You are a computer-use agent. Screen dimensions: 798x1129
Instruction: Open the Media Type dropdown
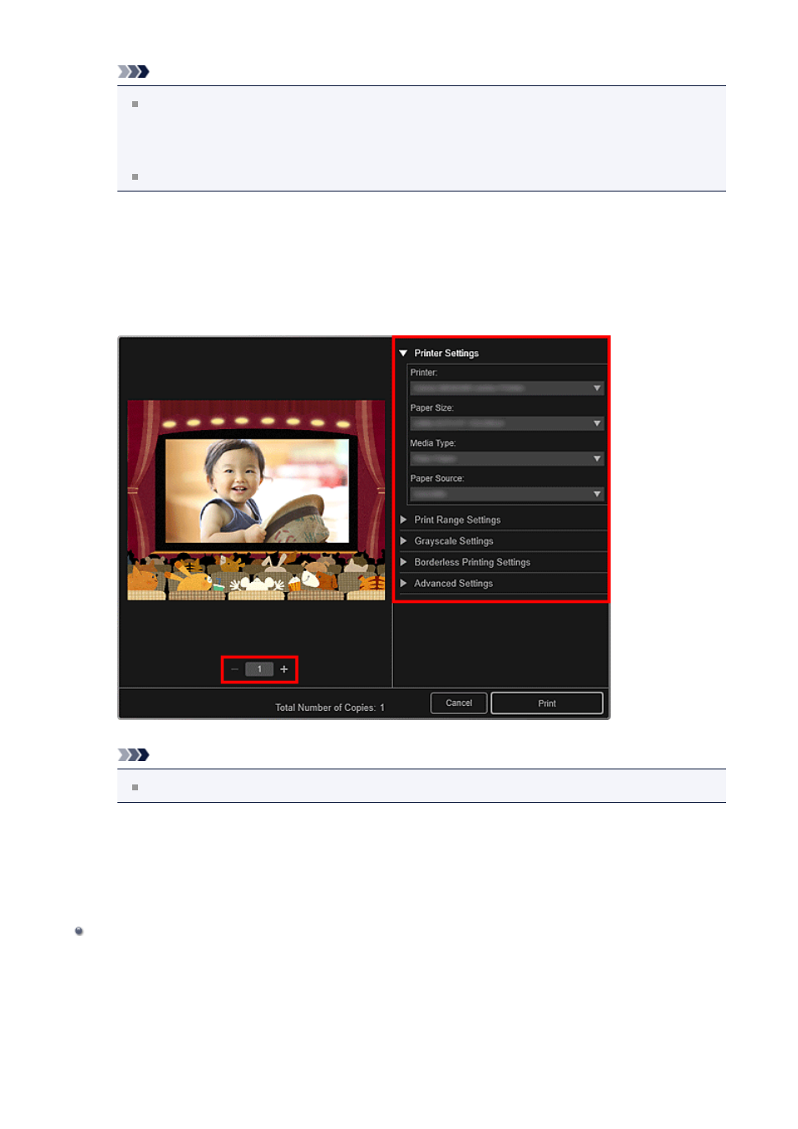[507, 459]
